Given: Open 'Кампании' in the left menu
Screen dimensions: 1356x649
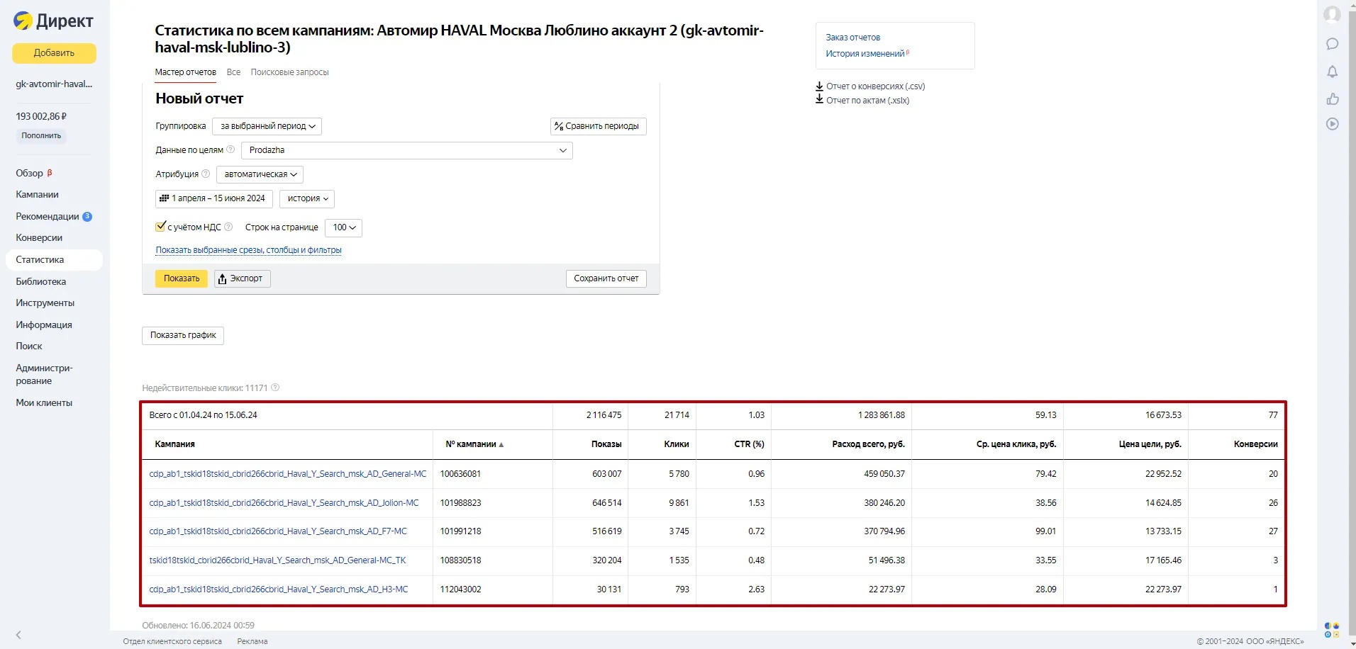Looking at the screenshot, I should point(37,194).
